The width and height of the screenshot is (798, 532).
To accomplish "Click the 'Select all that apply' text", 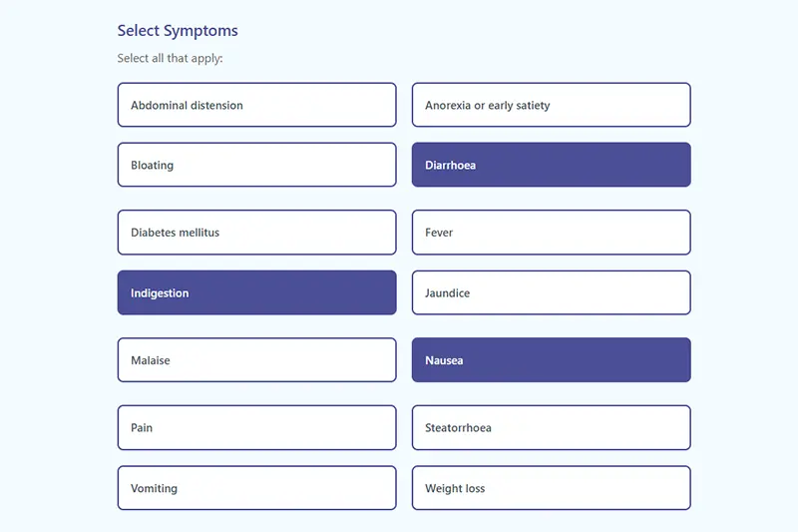I will 170,58.
